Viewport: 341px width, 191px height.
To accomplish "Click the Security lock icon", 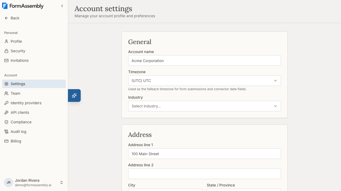I will 6,51.
